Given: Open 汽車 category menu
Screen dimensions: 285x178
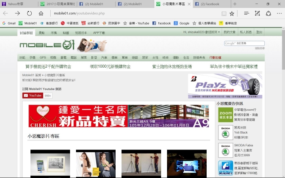Looking at the screenshot, I should [x=104, y=58].
